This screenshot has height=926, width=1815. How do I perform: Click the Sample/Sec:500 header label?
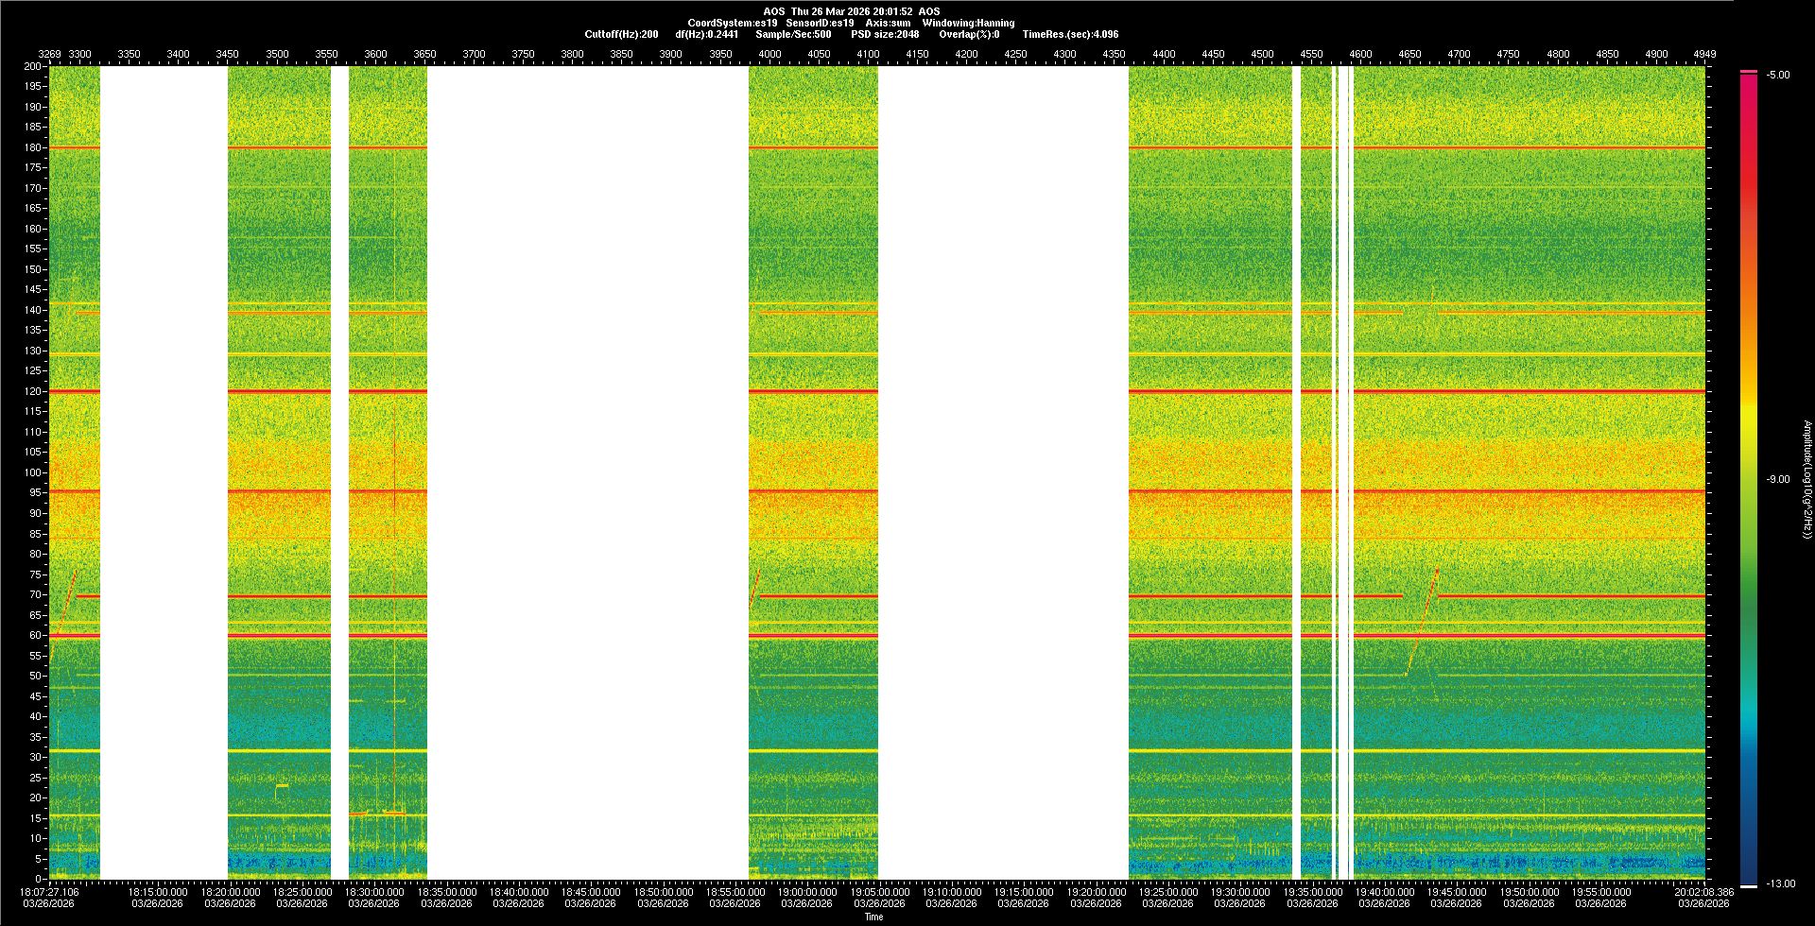tap(793, 34)
